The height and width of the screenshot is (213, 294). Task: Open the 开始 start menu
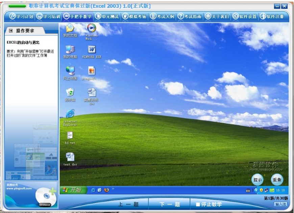tap(73, 190)
